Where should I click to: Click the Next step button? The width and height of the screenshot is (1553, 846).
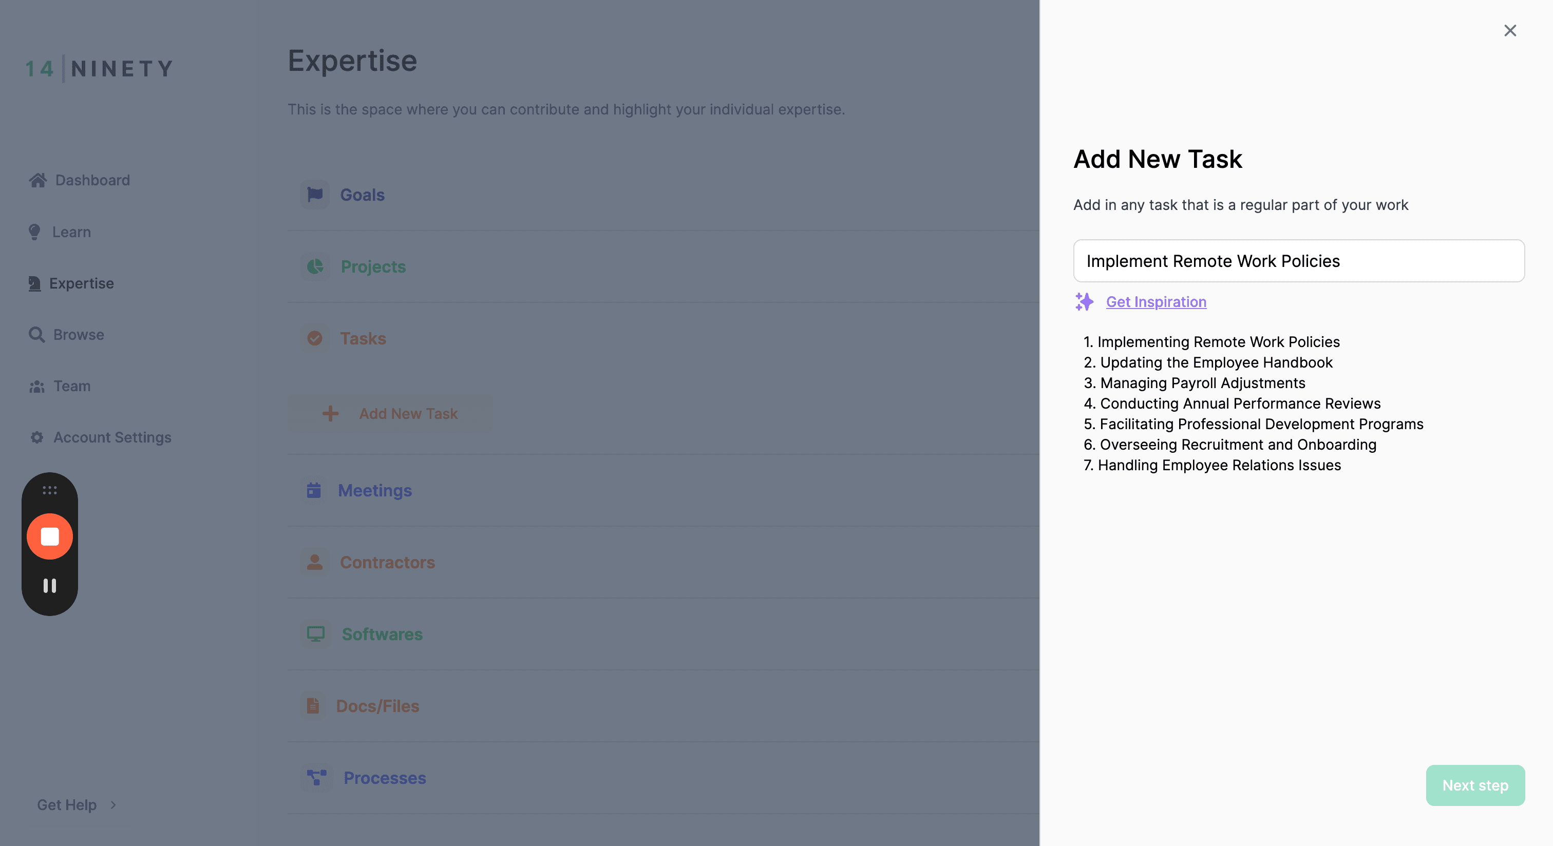coord(1475,785)
